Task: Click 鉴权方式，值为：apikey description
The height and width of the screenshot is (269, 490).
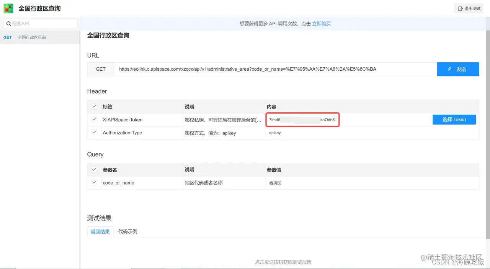Action: [211, 133]
